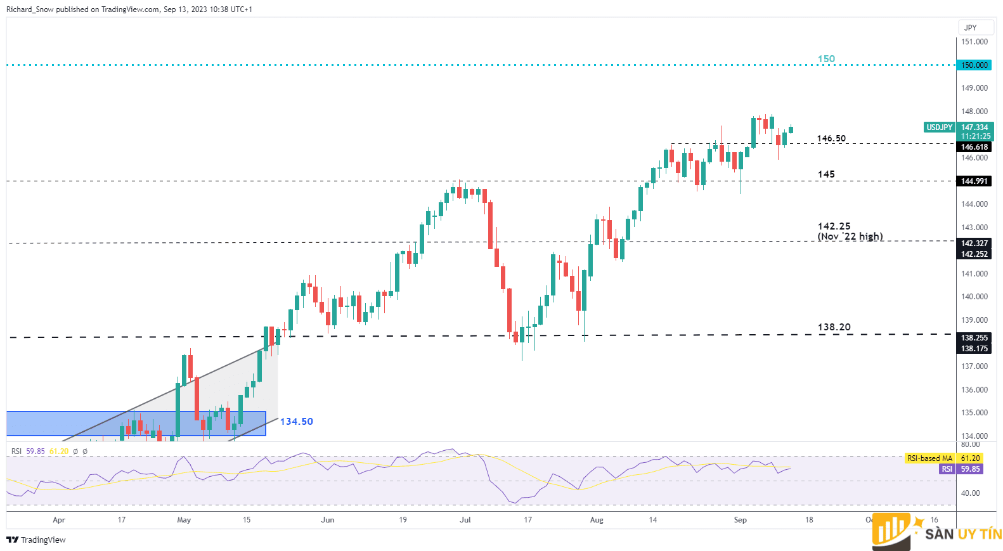Click the 146.618 price axis label
The width and height of the screenshot is (1003, 551).
coord(974,147)
